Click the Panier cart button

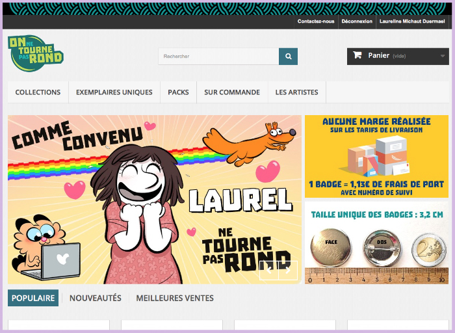click(398, 57)
